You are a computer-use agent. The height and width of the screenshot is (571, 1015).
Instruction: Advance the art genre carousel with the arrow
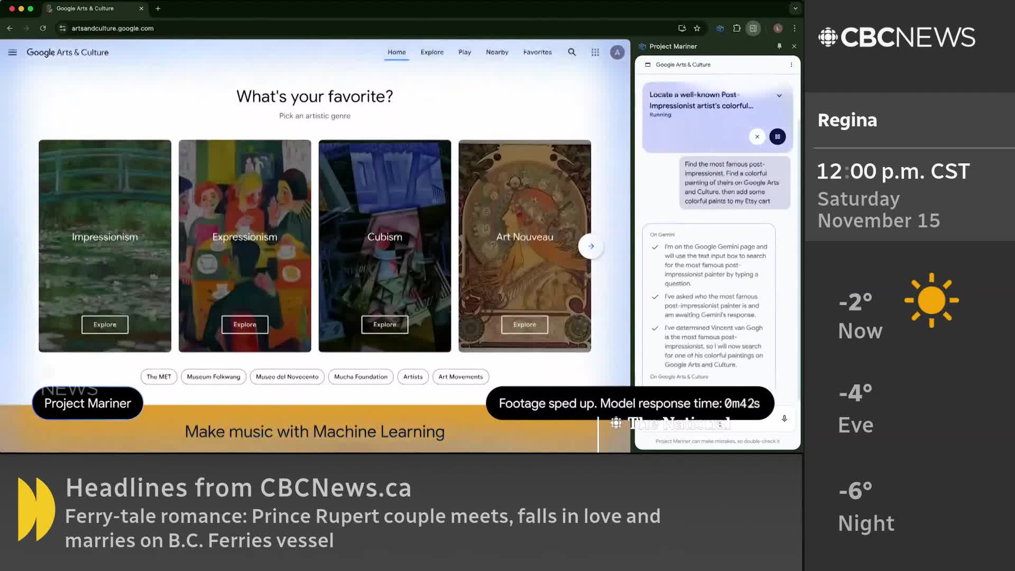pos(590,246)
